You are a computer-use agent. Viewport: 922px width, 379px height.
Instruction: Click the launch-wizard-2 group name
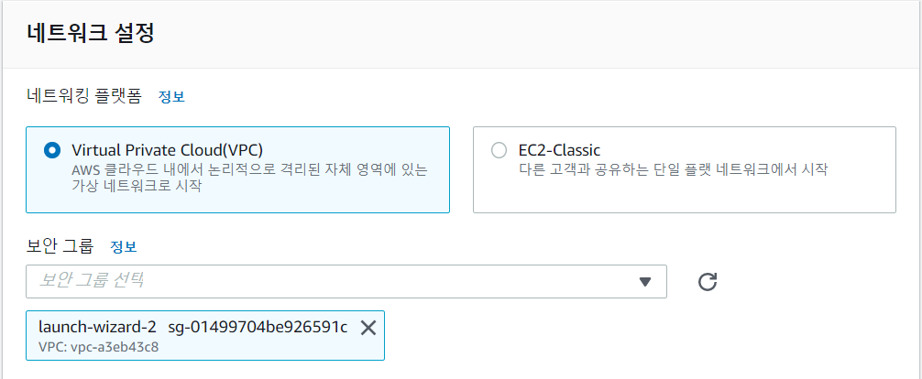coord(97,327)
